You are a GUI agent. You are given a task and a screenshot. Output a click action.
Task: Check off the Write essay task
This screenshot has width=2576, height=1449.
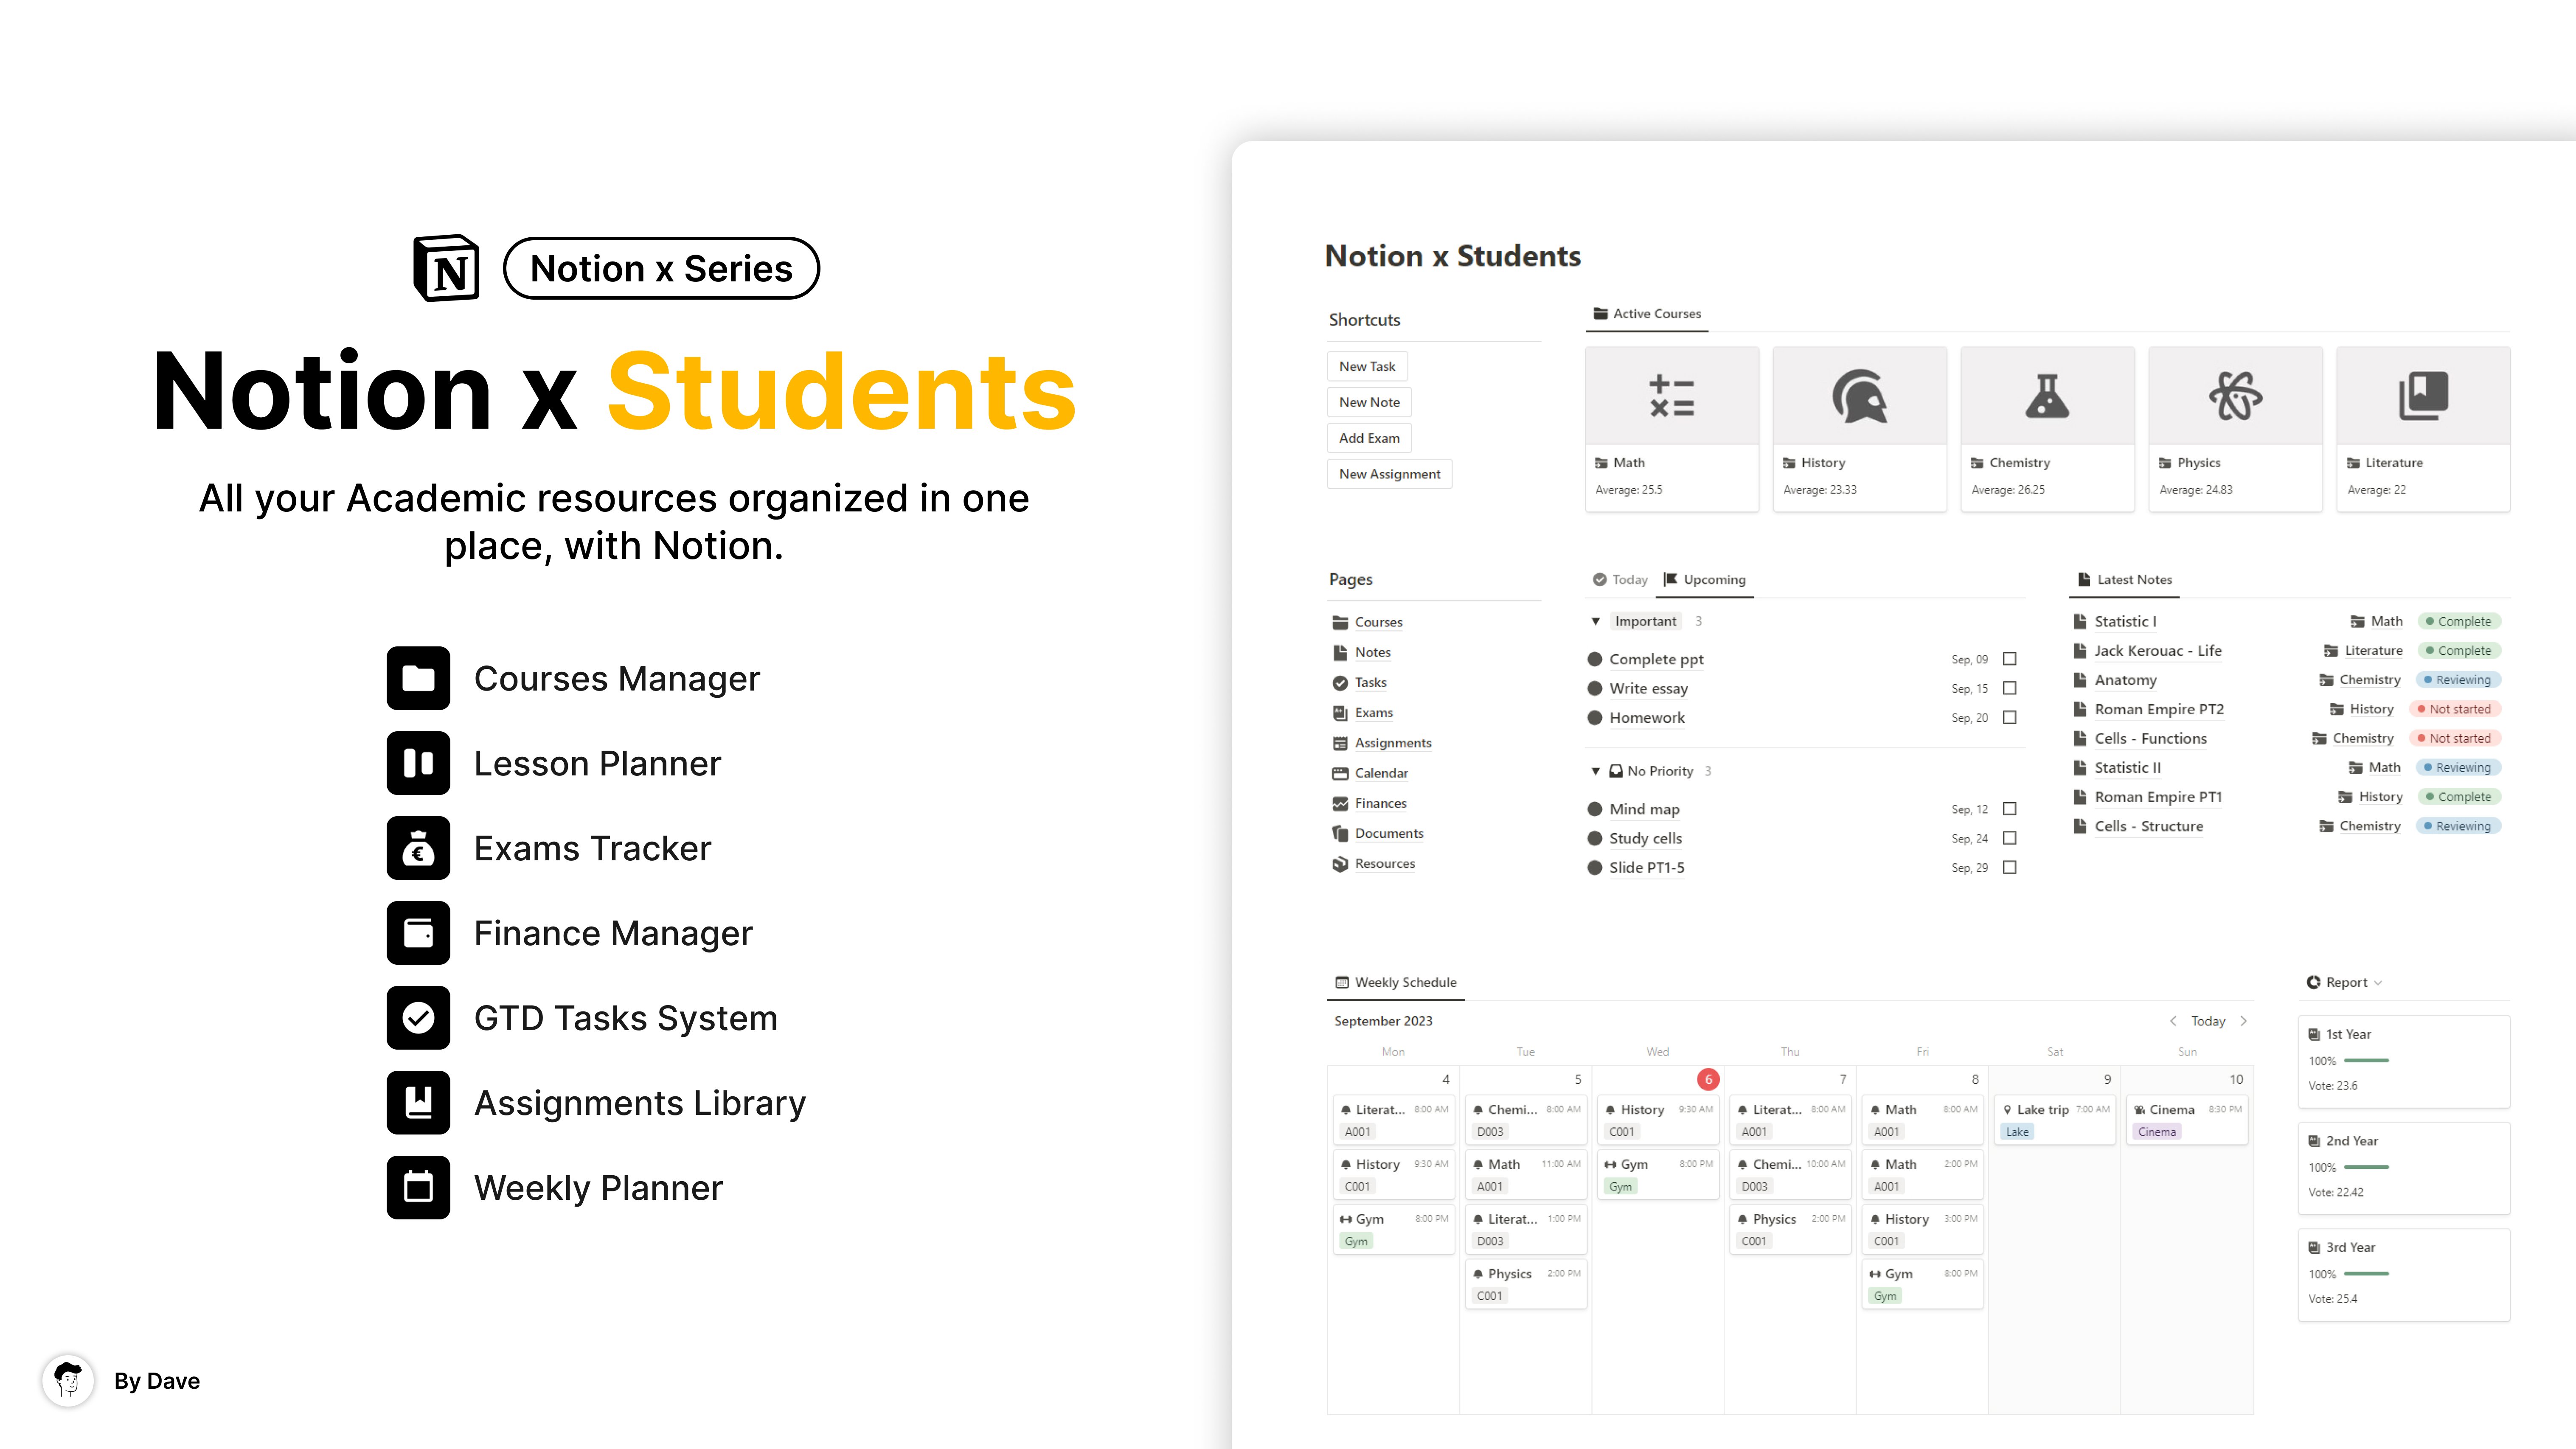pos(2010,688)
